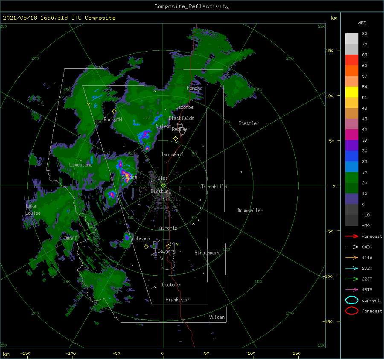Click the magenta 18TS arrow icon
Viewport: 384px width, 359px height.
352,290
